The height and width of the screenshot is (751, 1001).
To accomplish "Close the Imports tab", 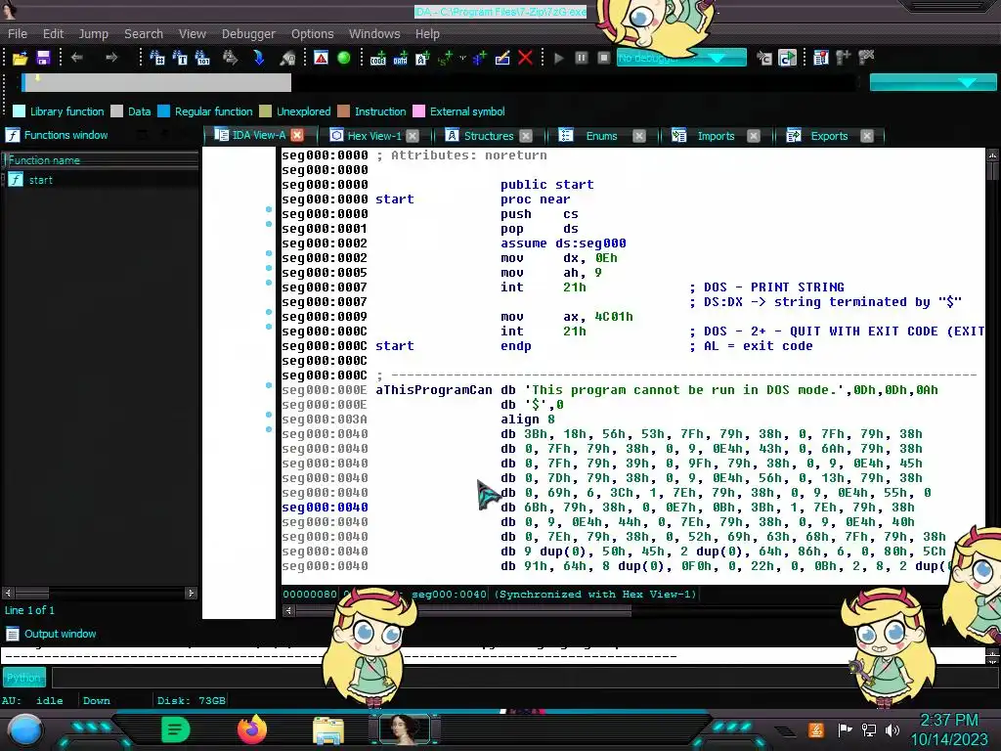I will tap(754, 136).
